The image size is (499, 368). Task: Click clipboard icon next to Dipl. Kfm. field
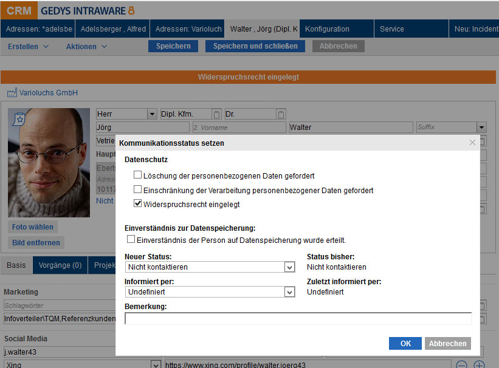click(x=216, y=114)
